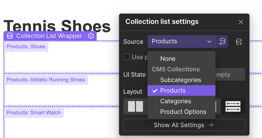Click the connect-collection icon beside Source
This screenshot has height=138, width=262.
coord(222,42)
